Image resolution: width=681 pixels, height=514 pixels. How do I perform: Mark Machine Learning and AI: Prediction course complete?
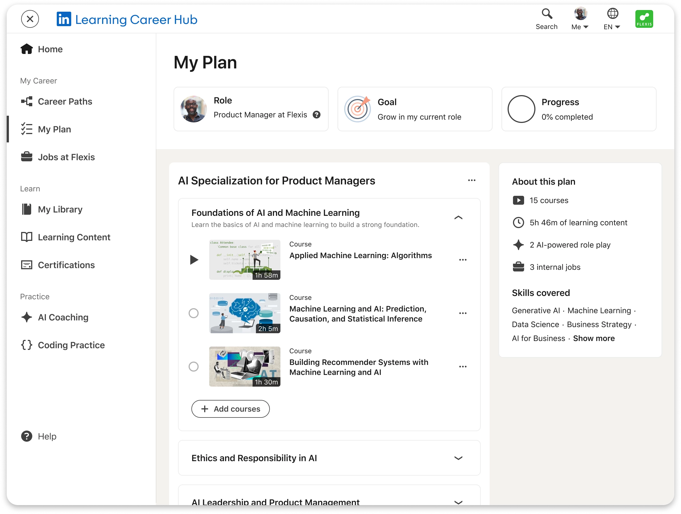(x=194, y=313)
